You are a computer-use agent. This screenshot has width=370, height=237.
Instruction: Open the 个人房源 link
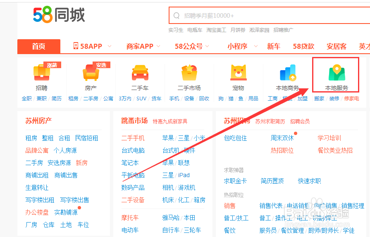65,151
